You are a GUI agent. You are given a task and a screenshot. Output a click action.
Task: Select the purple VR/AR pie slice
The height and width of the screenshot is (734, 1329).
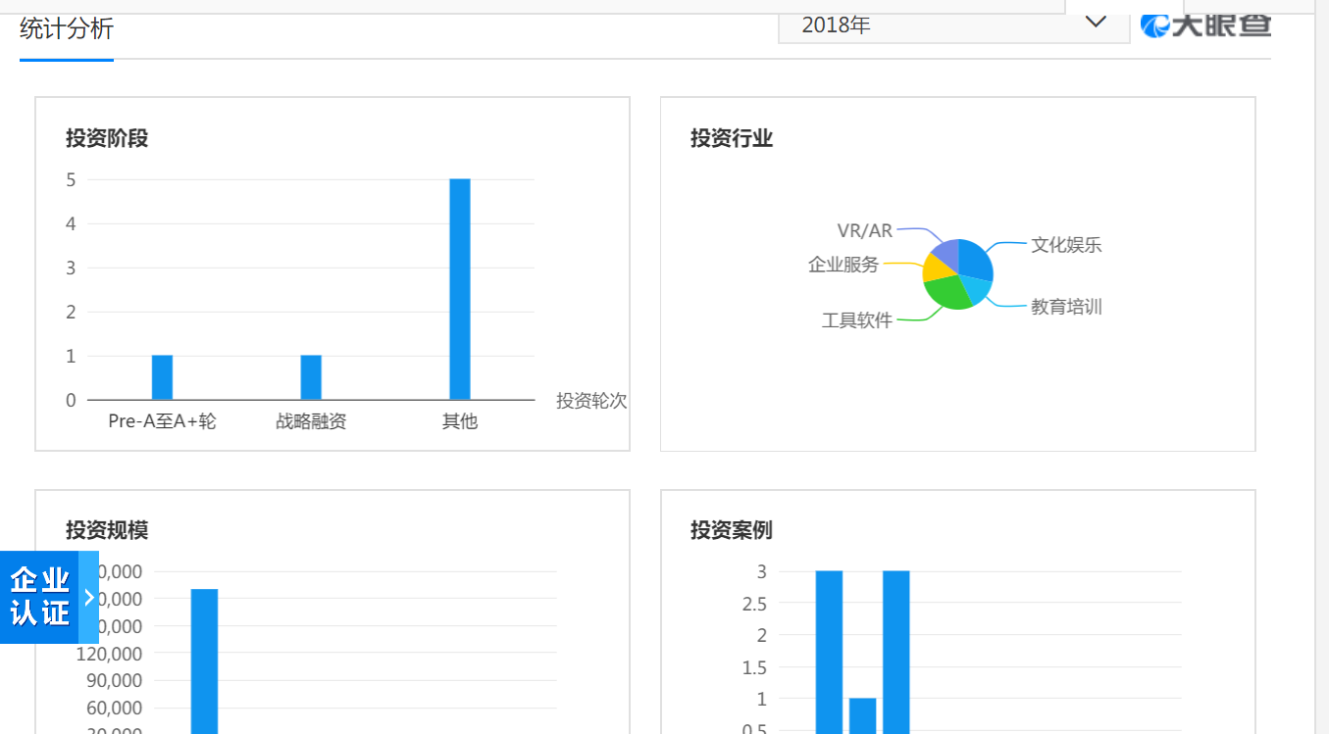click(x=946, y=252)
